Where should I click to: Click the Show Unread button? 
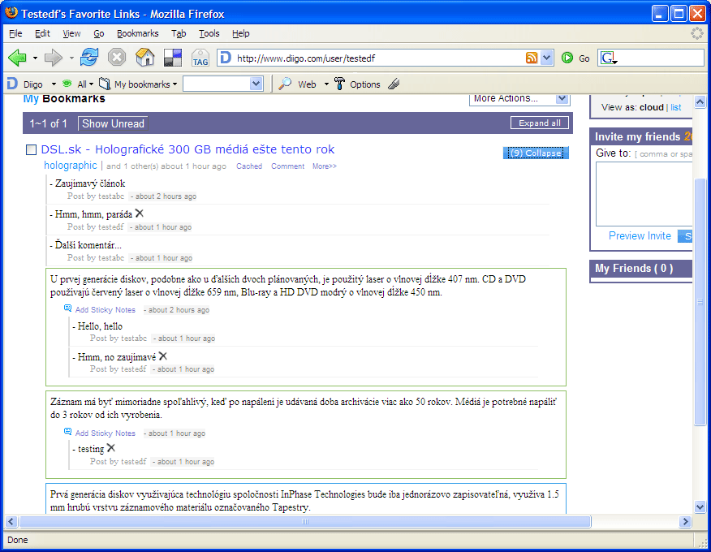click(x=113, y=123)
